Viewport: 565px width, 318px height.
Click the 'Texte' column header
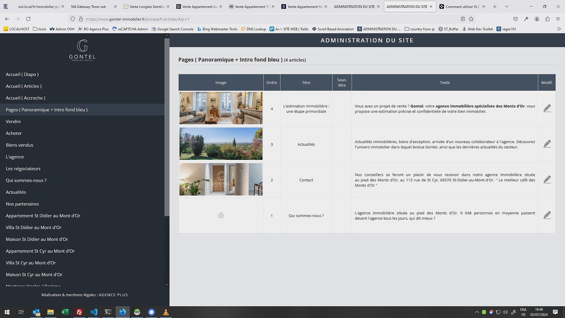click(x=445, y=83)
